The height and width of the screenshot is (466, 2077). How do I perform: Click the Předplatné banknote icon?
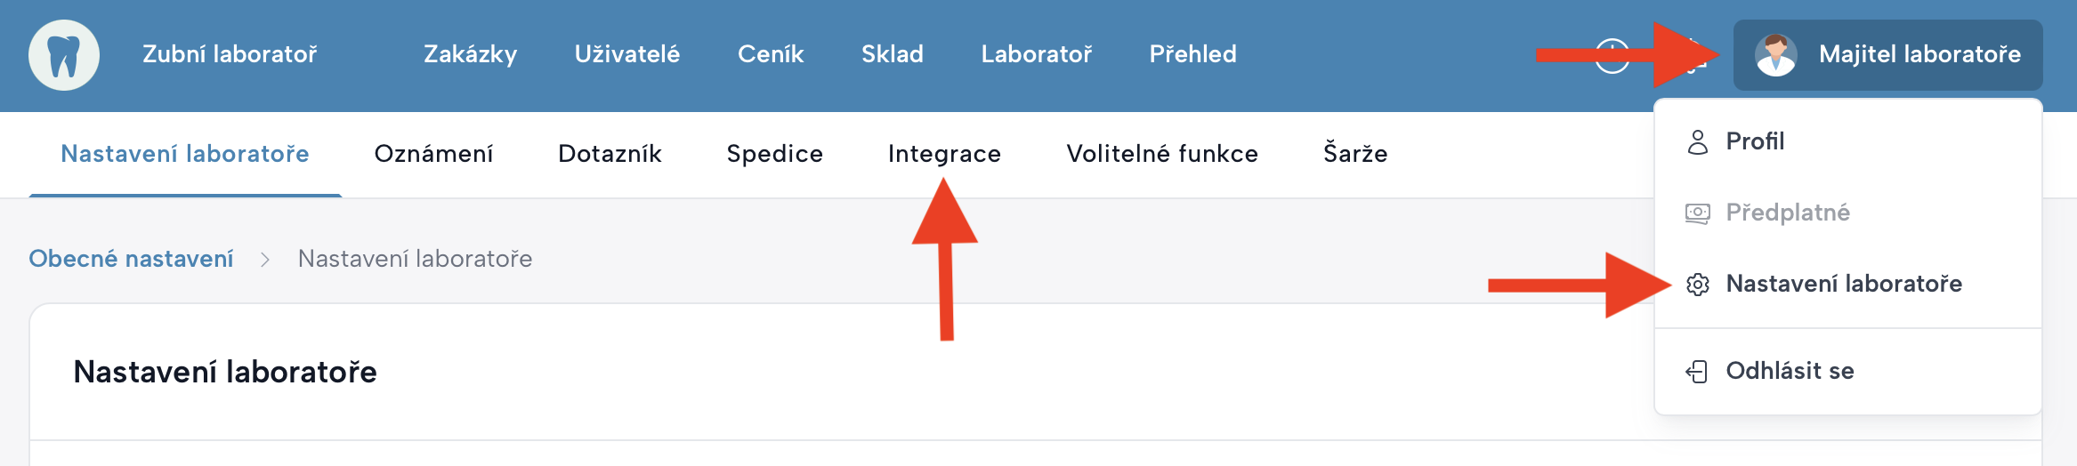(1697, 213)
